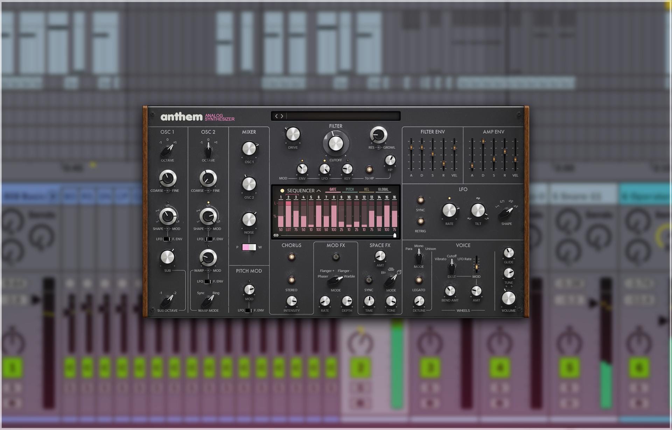Switch to the VEL sequencer tab
Screen dimensions: 672x430
pos(366,189)
